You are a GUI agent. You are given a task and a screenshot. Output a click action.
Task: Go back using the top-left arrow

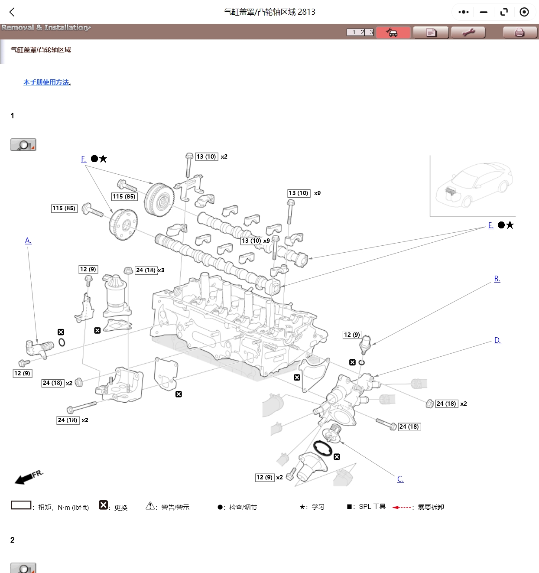12,12
